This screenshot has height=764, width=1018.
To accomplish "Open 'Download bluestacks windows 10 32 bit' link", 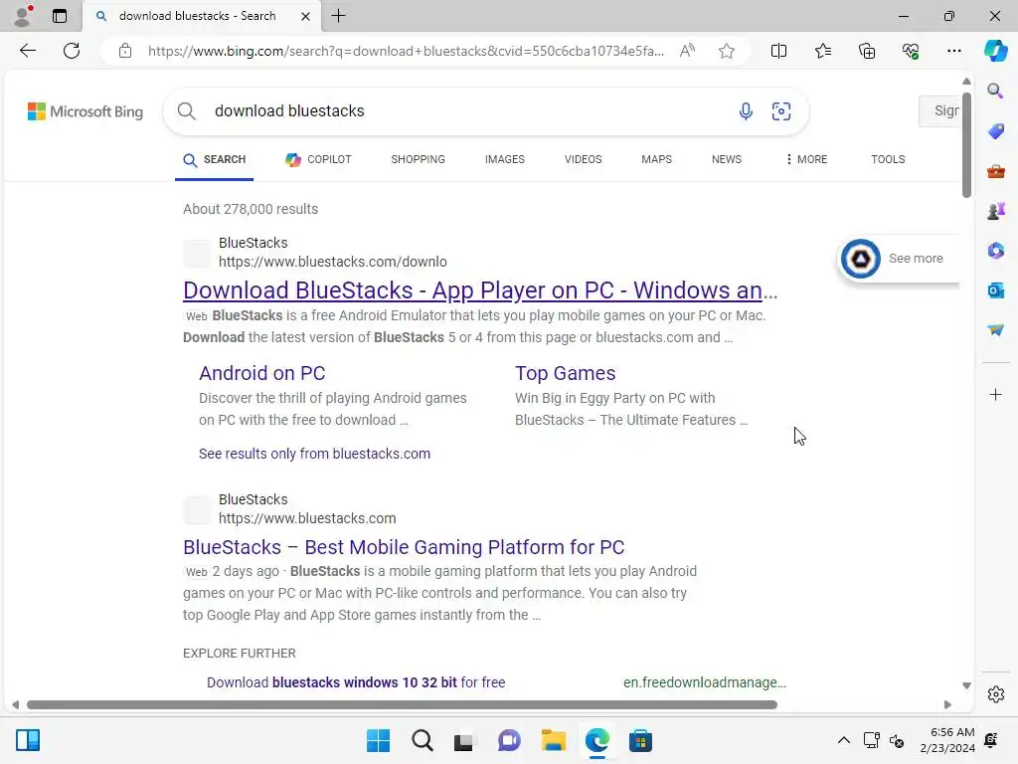I will (356, 682).
